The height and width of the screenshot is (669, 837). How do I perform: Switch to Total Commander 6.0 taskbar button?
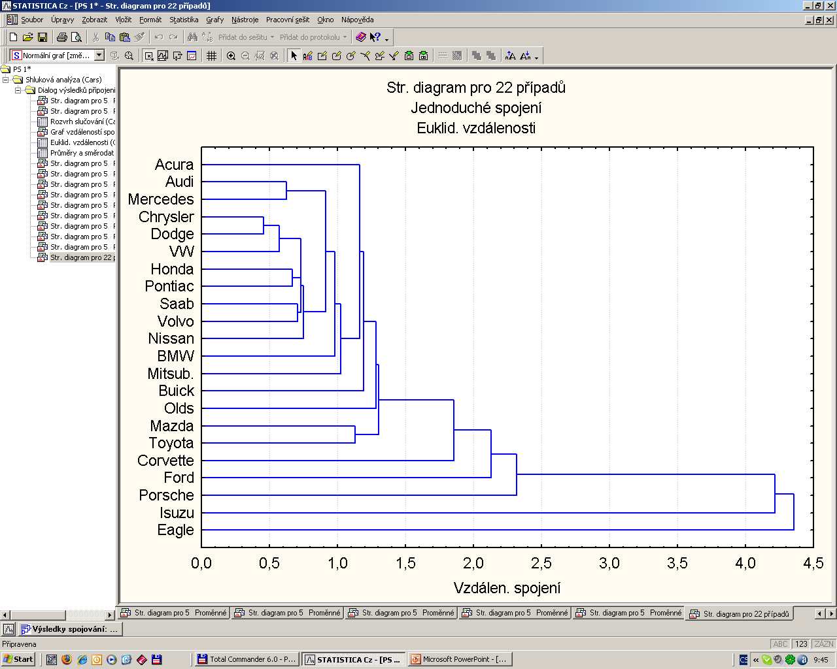[247, 659]
